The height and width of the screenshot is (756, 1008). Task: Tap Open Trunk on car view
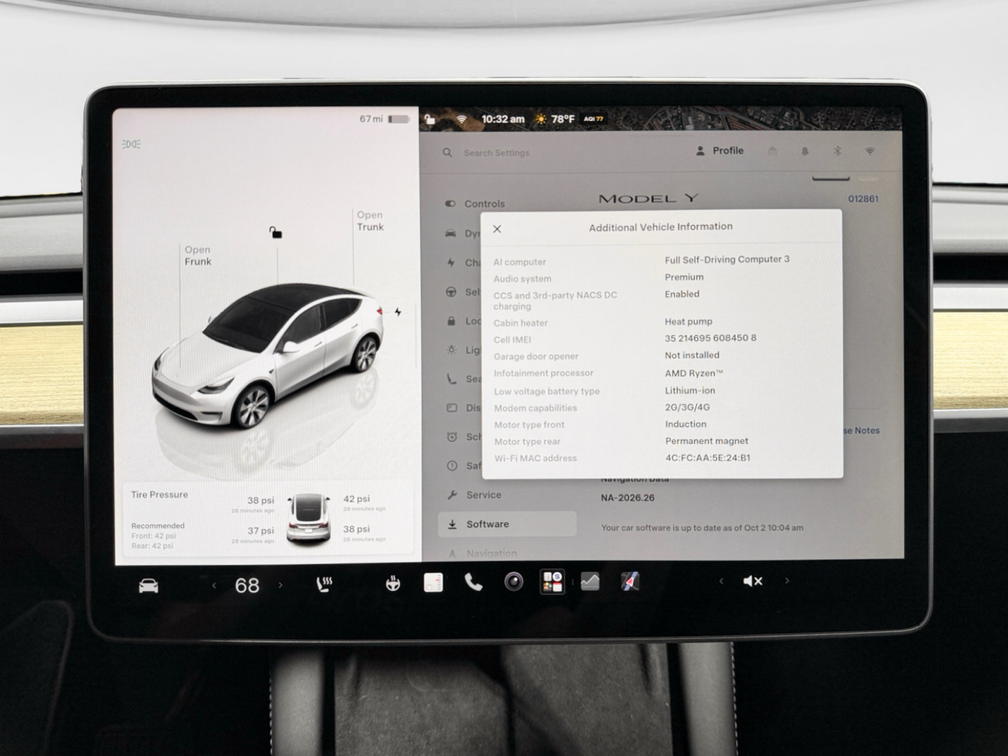click(x=370, y=221)
